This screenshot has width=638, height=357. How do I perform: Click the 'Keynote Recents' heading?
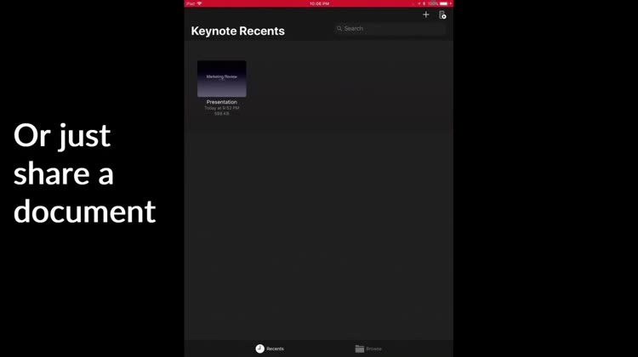[237, 31]
